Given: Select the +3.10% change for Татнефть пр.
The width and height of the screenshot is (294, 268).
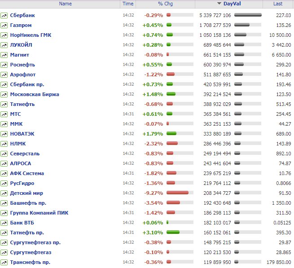Looking at the screenshot, I should 153,233.
